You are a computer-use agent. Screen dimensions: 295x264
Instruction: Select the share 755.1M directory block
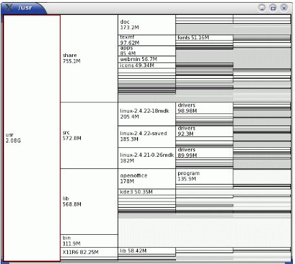click(89, 58)
